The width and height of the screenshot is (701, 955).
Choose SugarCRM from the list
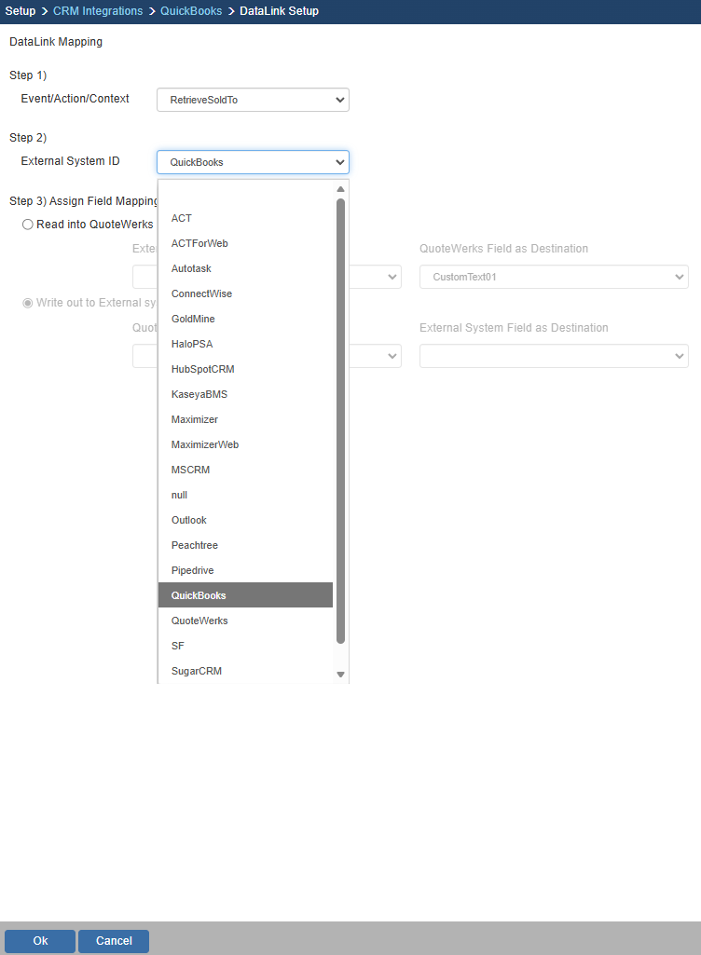(x=197, y=671)
